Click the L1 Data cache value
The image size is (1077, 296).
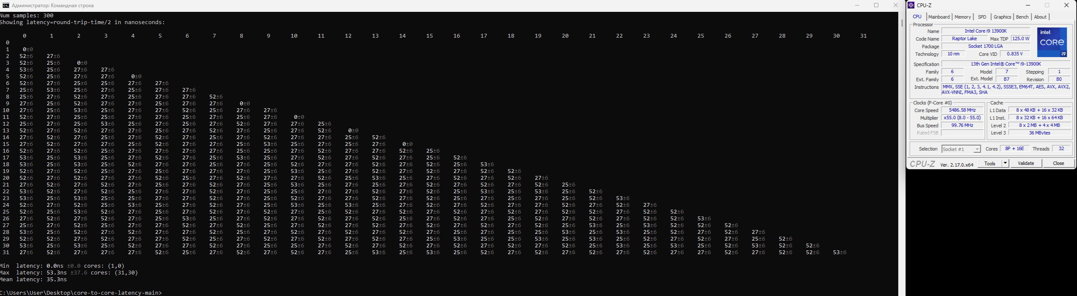click(1039, 110)
